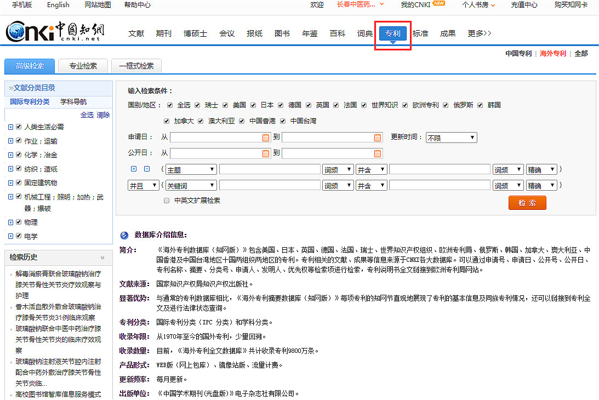Switch to English site version
599x400 pixels.
tap(58, 5)
